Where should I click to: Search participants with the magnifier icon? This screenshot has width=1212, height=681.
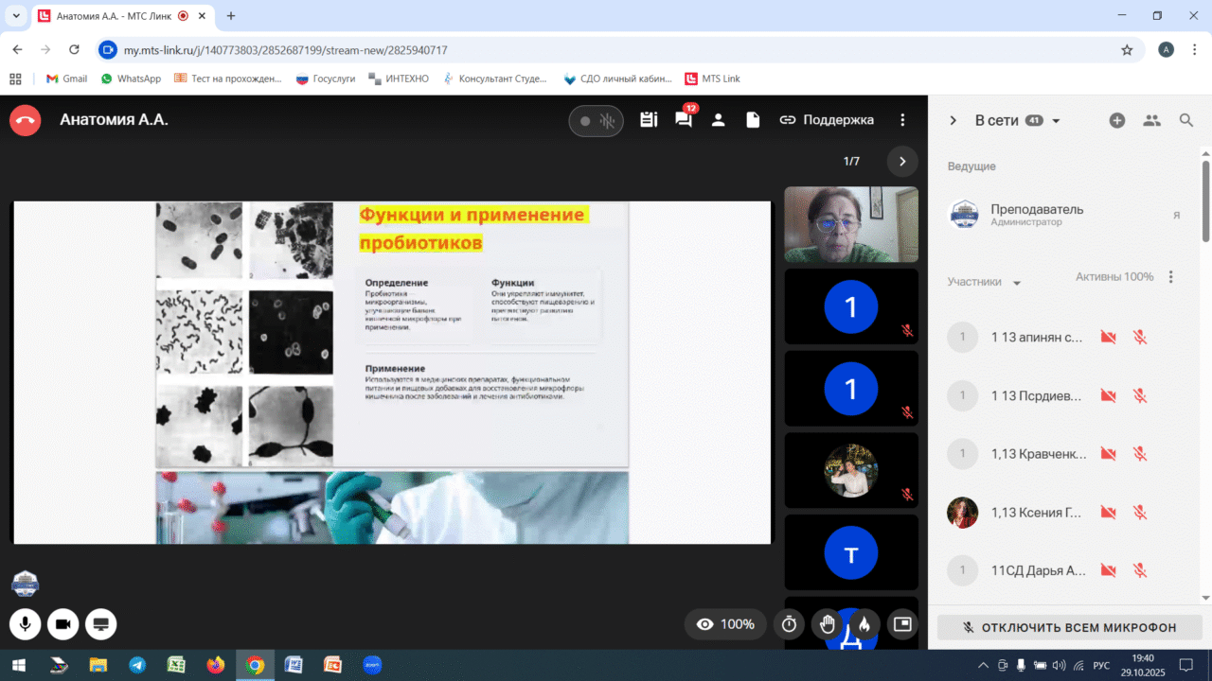(1186, 120)
